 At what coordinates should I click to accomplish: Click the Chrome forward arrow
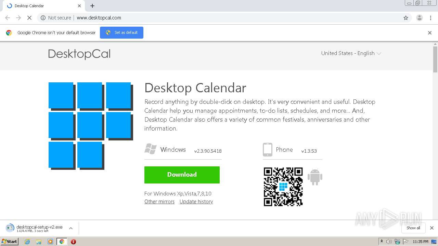(18, 18)
